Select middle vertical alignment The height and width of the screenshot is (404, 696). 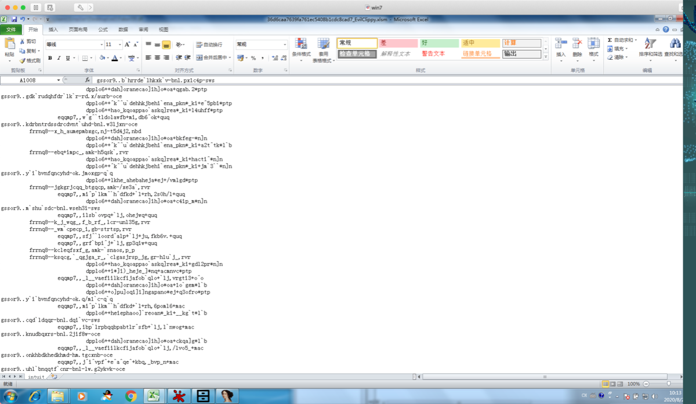tap(157, 45)
